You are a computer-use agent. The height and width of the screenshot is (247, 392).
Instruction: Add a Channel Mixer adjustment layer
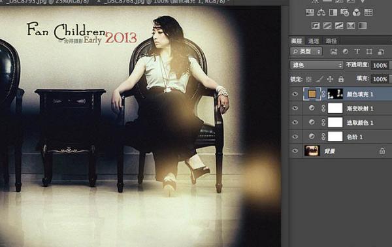357,12
